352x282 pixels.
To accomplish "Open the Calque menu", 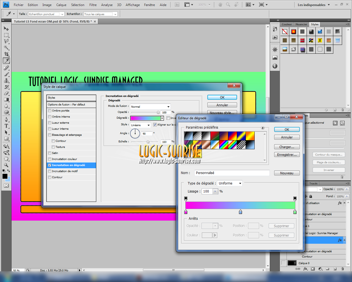I will [61, 5].
